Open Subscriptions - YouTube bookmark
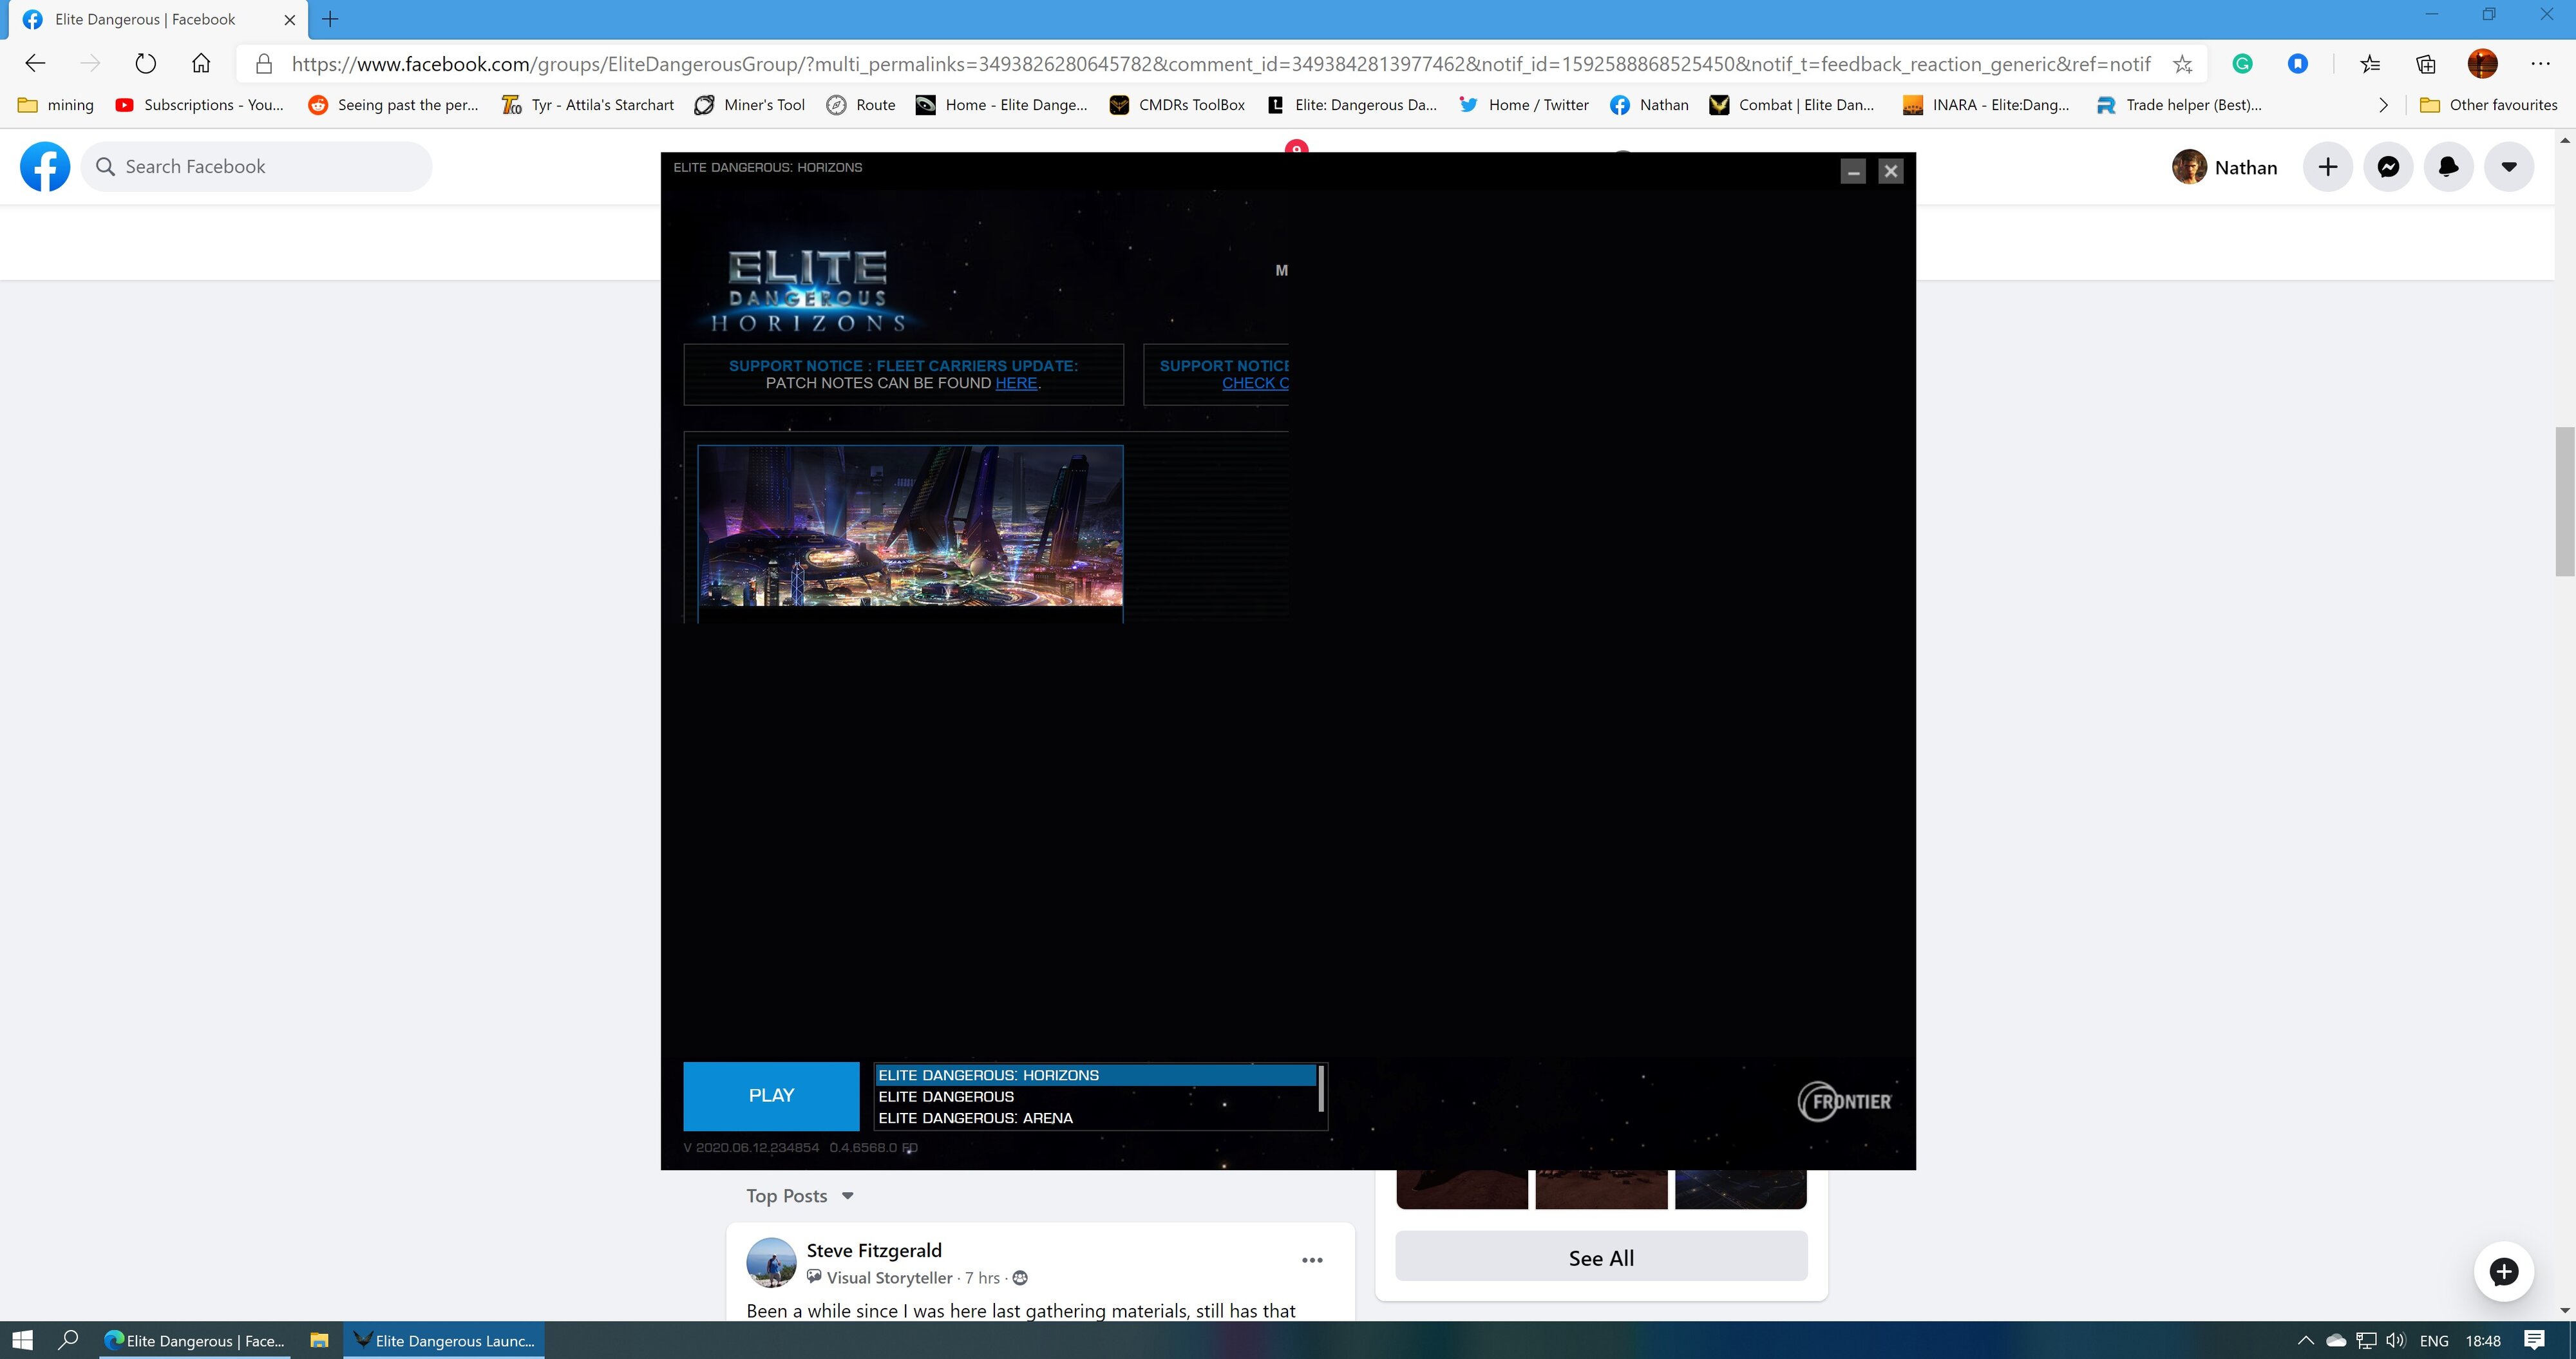Screen dimensions: 2576x1359 200,105
